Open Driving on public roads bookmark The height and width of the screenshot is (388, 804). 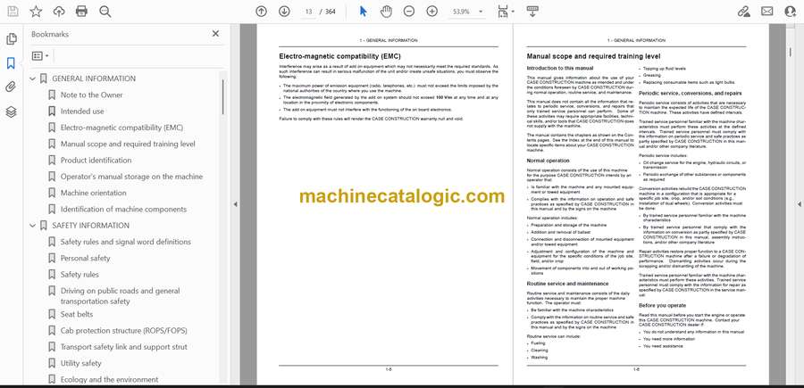coord(120,296)
